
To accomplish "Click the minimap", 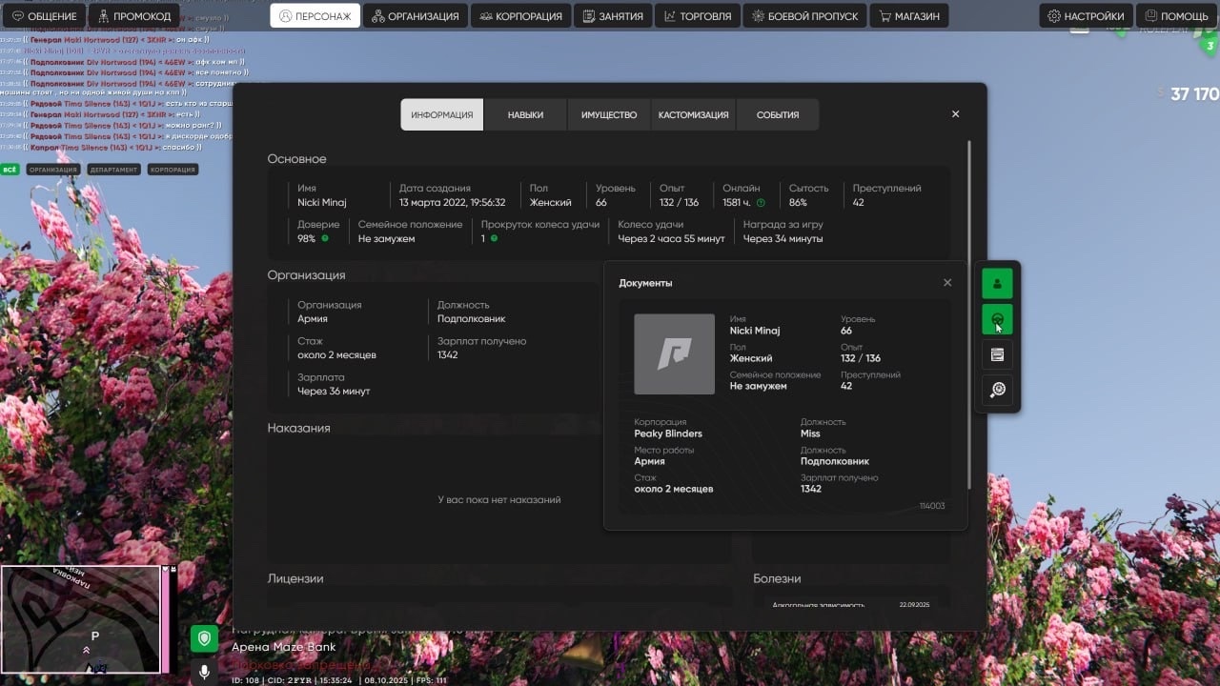I will pos(80,619).
